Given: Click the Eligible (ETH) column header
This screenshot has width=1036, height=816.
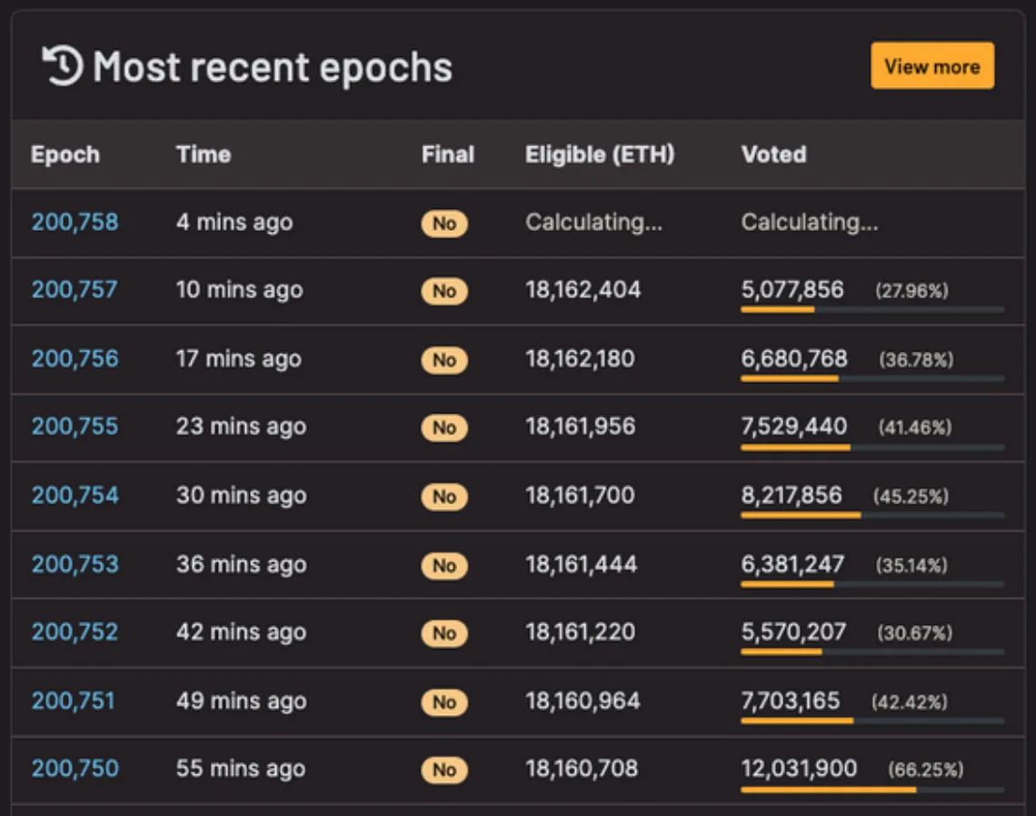Looking at the screenshot, I should click(600, 154).
